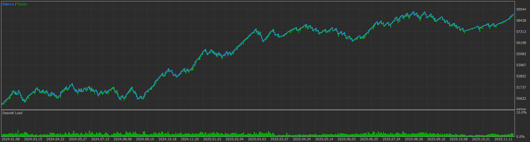The height and width of the screenshot is (142, 530).
Task: Click the 2024.01.08 date label
Action: pyautogui.click(x=11, y=139)
